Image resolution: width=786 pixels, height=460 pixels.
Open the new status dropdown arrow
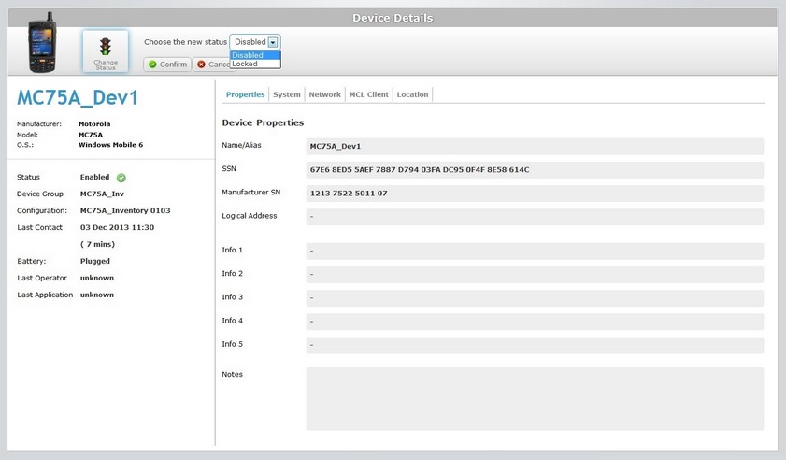(273, 42)
